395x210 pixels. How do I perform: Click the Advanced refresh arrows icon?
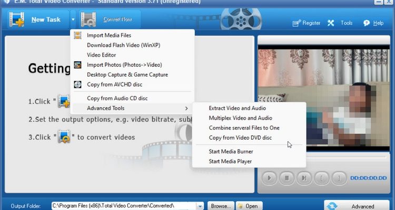pos(333,206)
